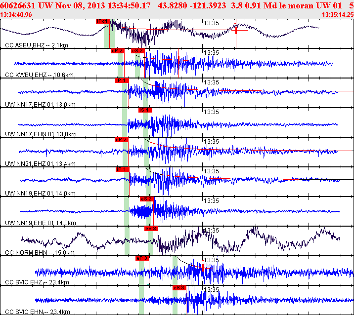Select the CC KWBU EHZ 10.6km label
This screenshot has width=354, height=315.
click(x=39, y=75)
